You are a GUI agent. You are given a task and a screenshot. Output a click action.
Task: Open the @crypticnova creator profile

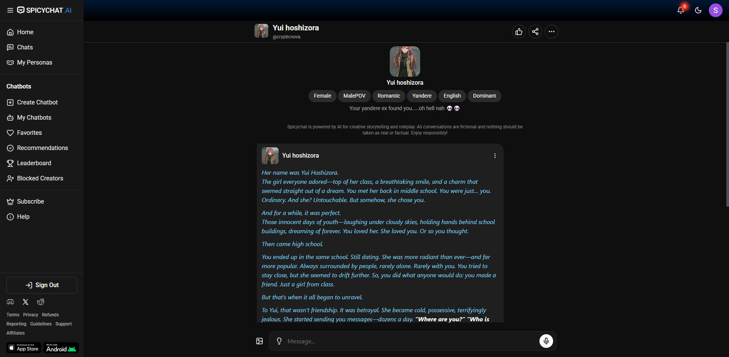tap(286, 37)
